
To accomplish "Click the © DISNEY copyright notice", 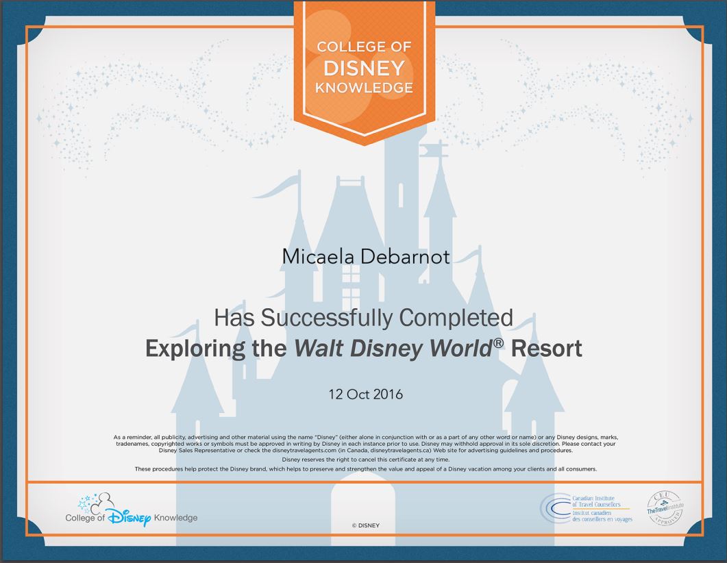I will point(365,525).
